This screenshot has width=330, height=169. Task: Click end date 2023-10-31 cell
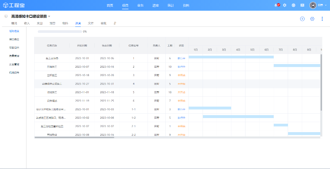107,84
